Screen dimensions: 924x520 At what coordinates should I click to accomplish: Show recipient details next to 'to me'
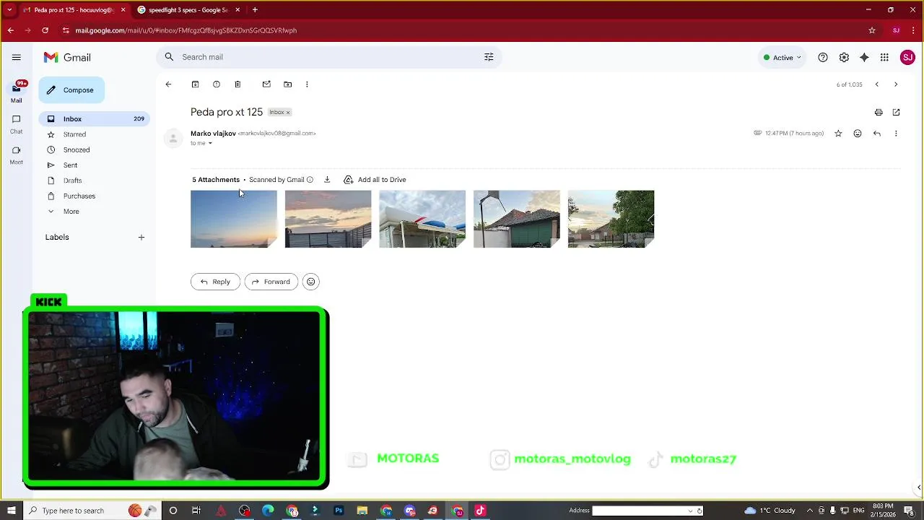[210, 143]
